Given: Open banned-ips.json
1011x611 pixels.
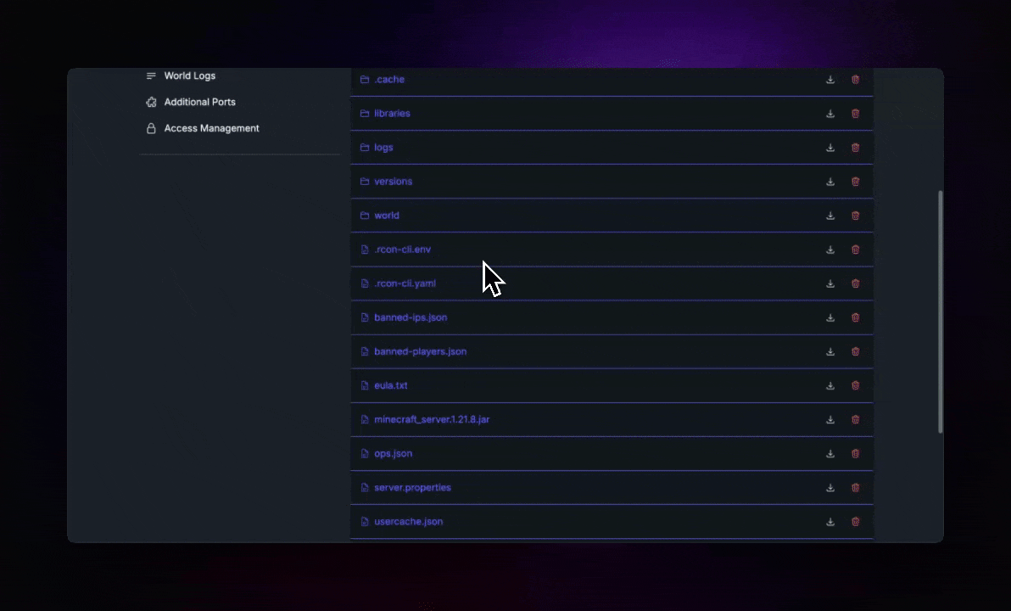Looking at the screenshot, I should tap(411, 317).
